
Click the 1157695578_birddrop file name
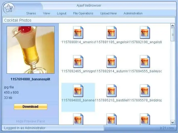click(145, 100)
